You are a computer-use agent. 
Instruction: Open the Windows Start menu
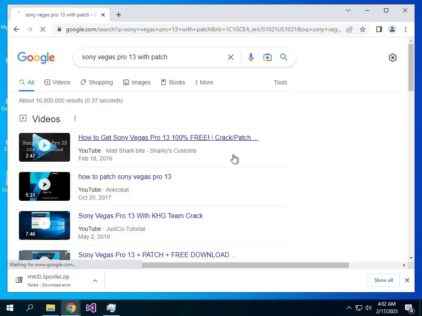[10, 308]
